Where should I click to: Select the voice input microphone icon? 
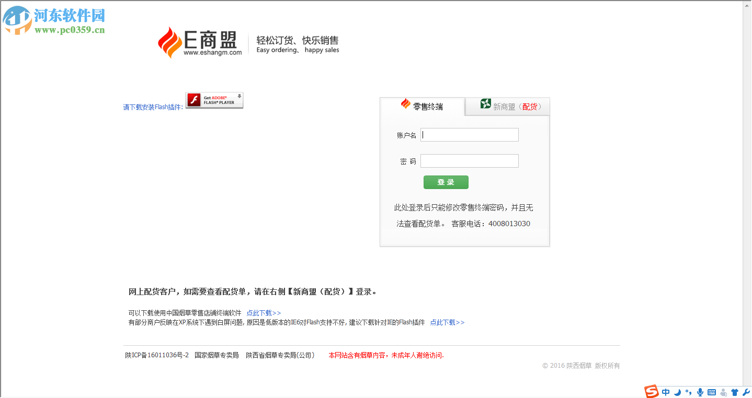[x=700, y=392]
